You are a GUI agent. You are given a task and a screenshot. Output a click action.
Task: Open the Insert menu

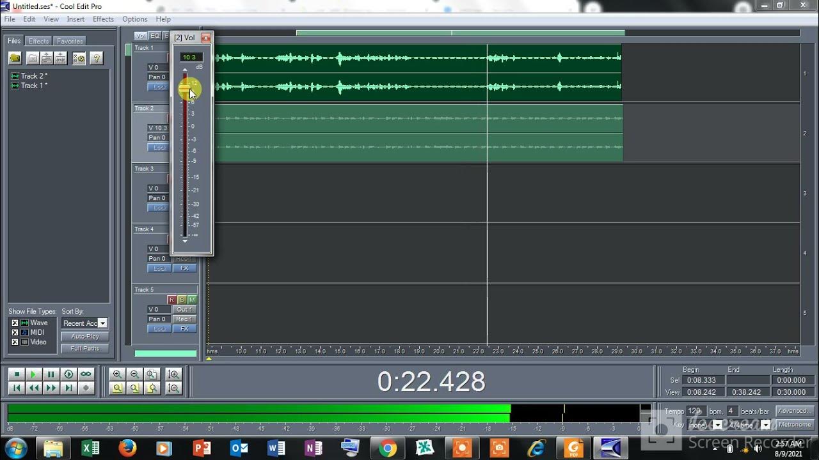click(76, 19)
